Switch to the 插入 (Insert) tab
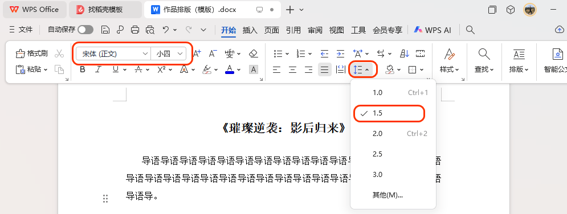Screen dimensions: 567x214 coord(250,30)
